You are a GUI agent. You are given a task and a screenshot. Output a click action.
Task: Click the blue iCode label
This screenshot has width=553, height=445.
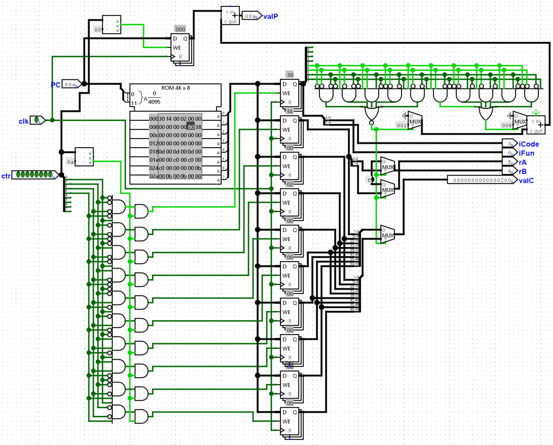(x=529, y=144)
